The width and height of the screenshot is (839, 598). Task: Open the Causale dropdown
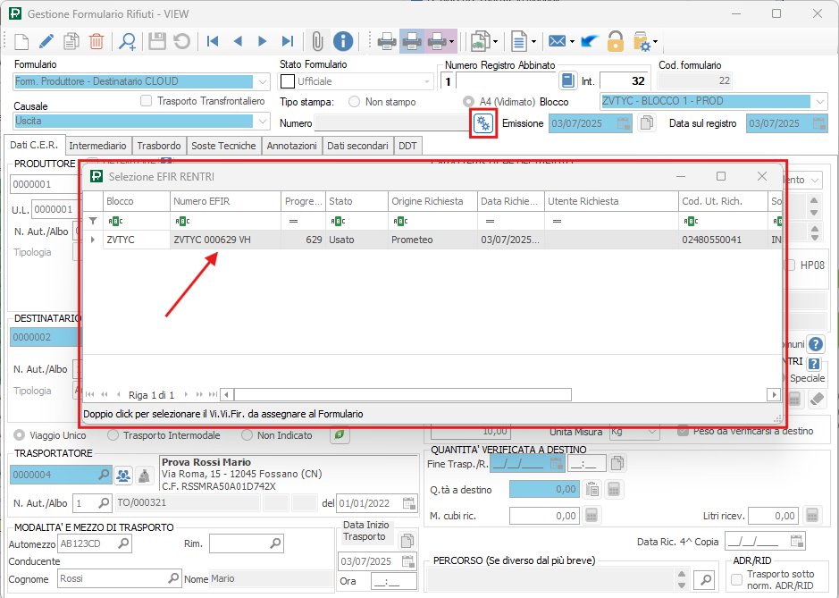pyautogui.click(x=262, y=121)
